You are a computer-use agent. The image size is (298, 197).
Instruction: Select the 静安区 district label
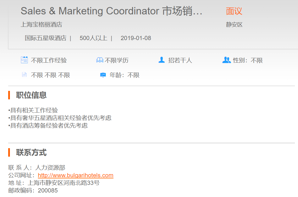[x=234, y=25]
